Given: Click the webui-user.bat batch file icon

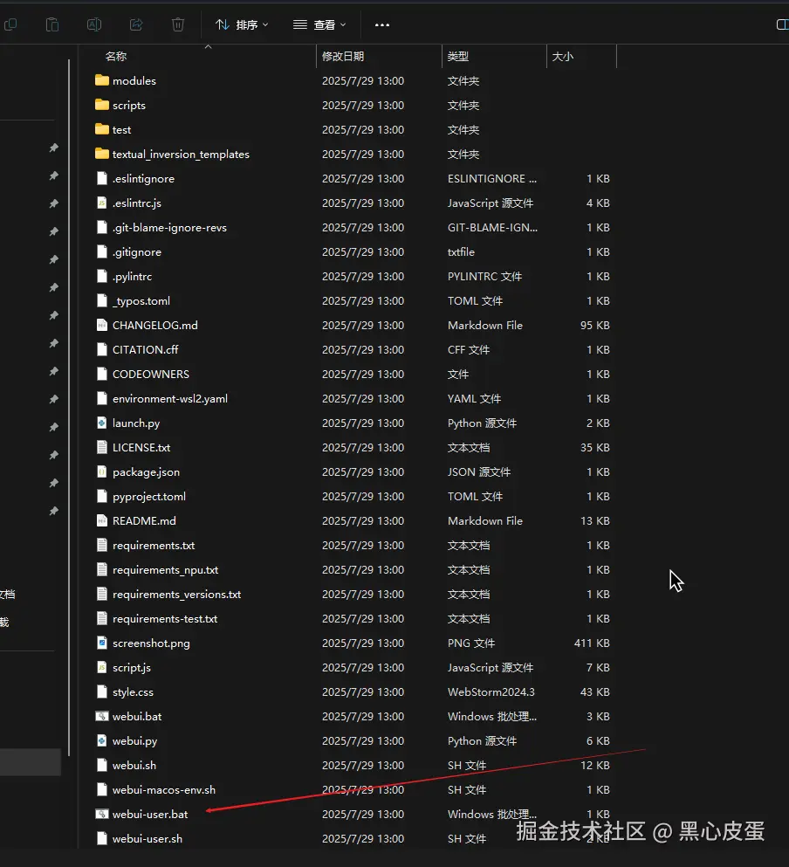Looking at the screenshot, I should [x=102, y=814].
